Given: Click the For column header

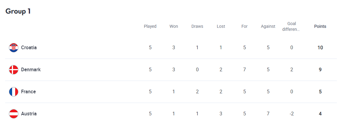Looking at the screenshot, I should (245, 27).
